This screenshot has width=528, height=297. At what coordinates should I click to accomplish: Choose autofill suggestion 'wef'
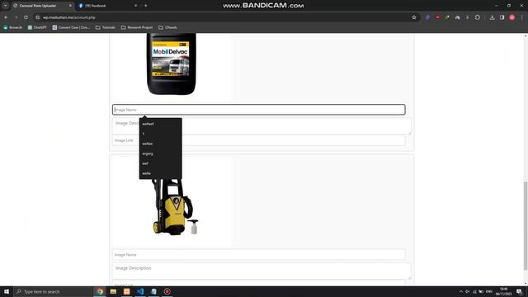pos(161,163)
